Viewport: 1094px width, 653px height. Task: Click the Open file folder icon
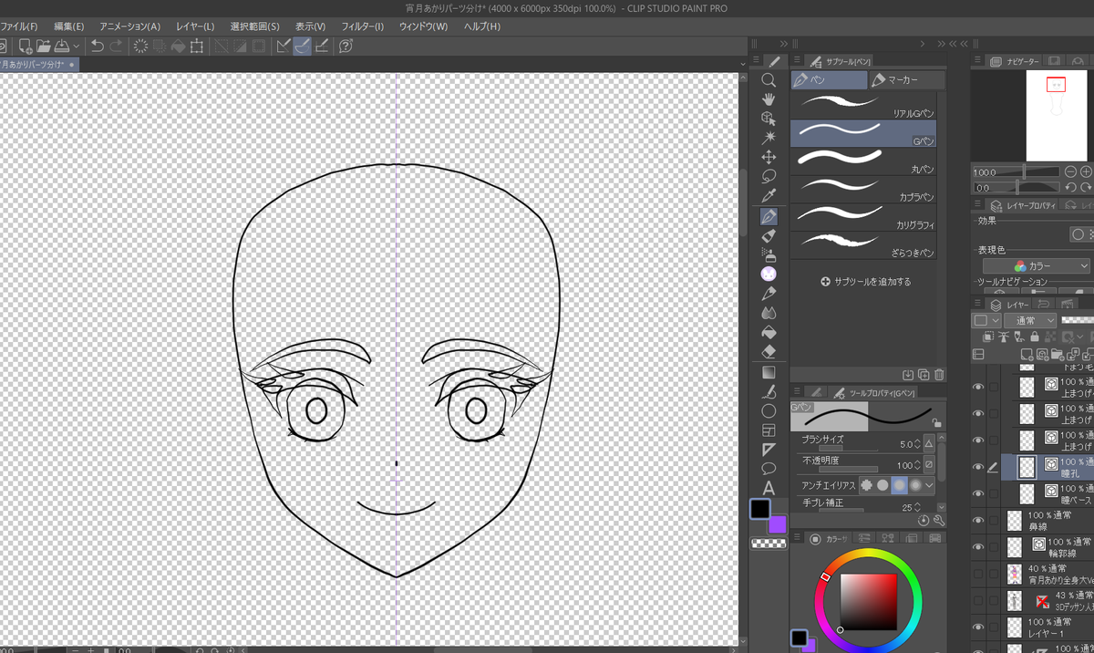[x=43, y=47]
